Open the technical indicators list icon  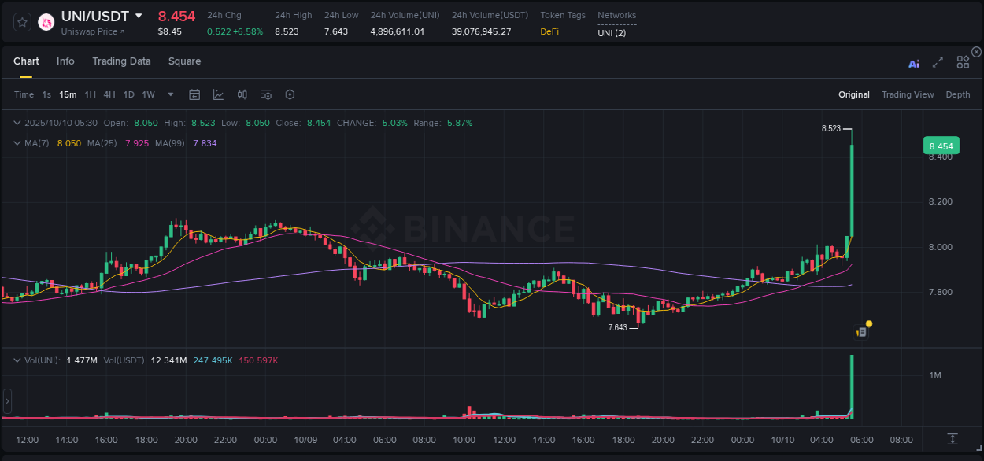point(265,94)
